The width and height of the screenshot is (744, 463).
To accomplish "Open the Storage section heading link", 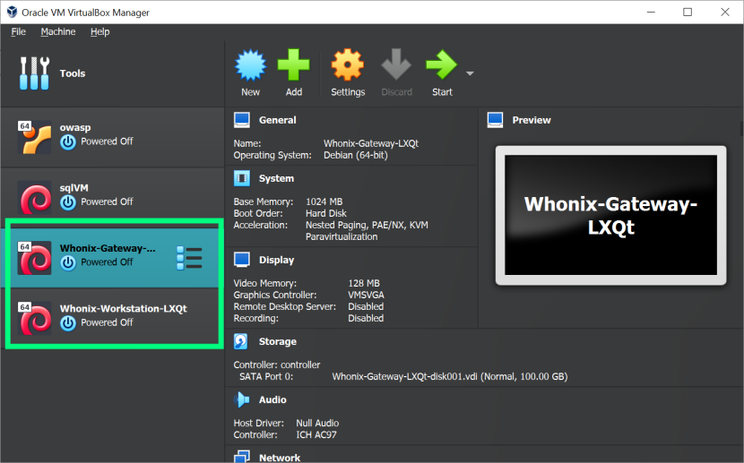I will 278,342.
